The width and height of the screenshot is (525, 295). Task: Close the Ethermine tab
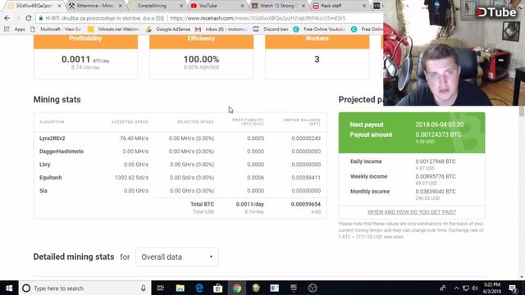coord(121,6)
